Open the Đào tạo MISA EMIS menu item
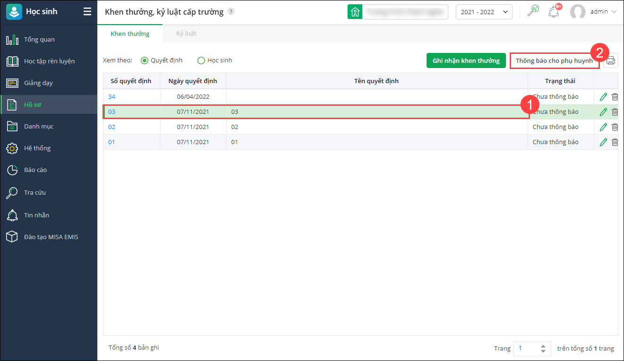The image size is (624, 361). (x=49, y=237)
